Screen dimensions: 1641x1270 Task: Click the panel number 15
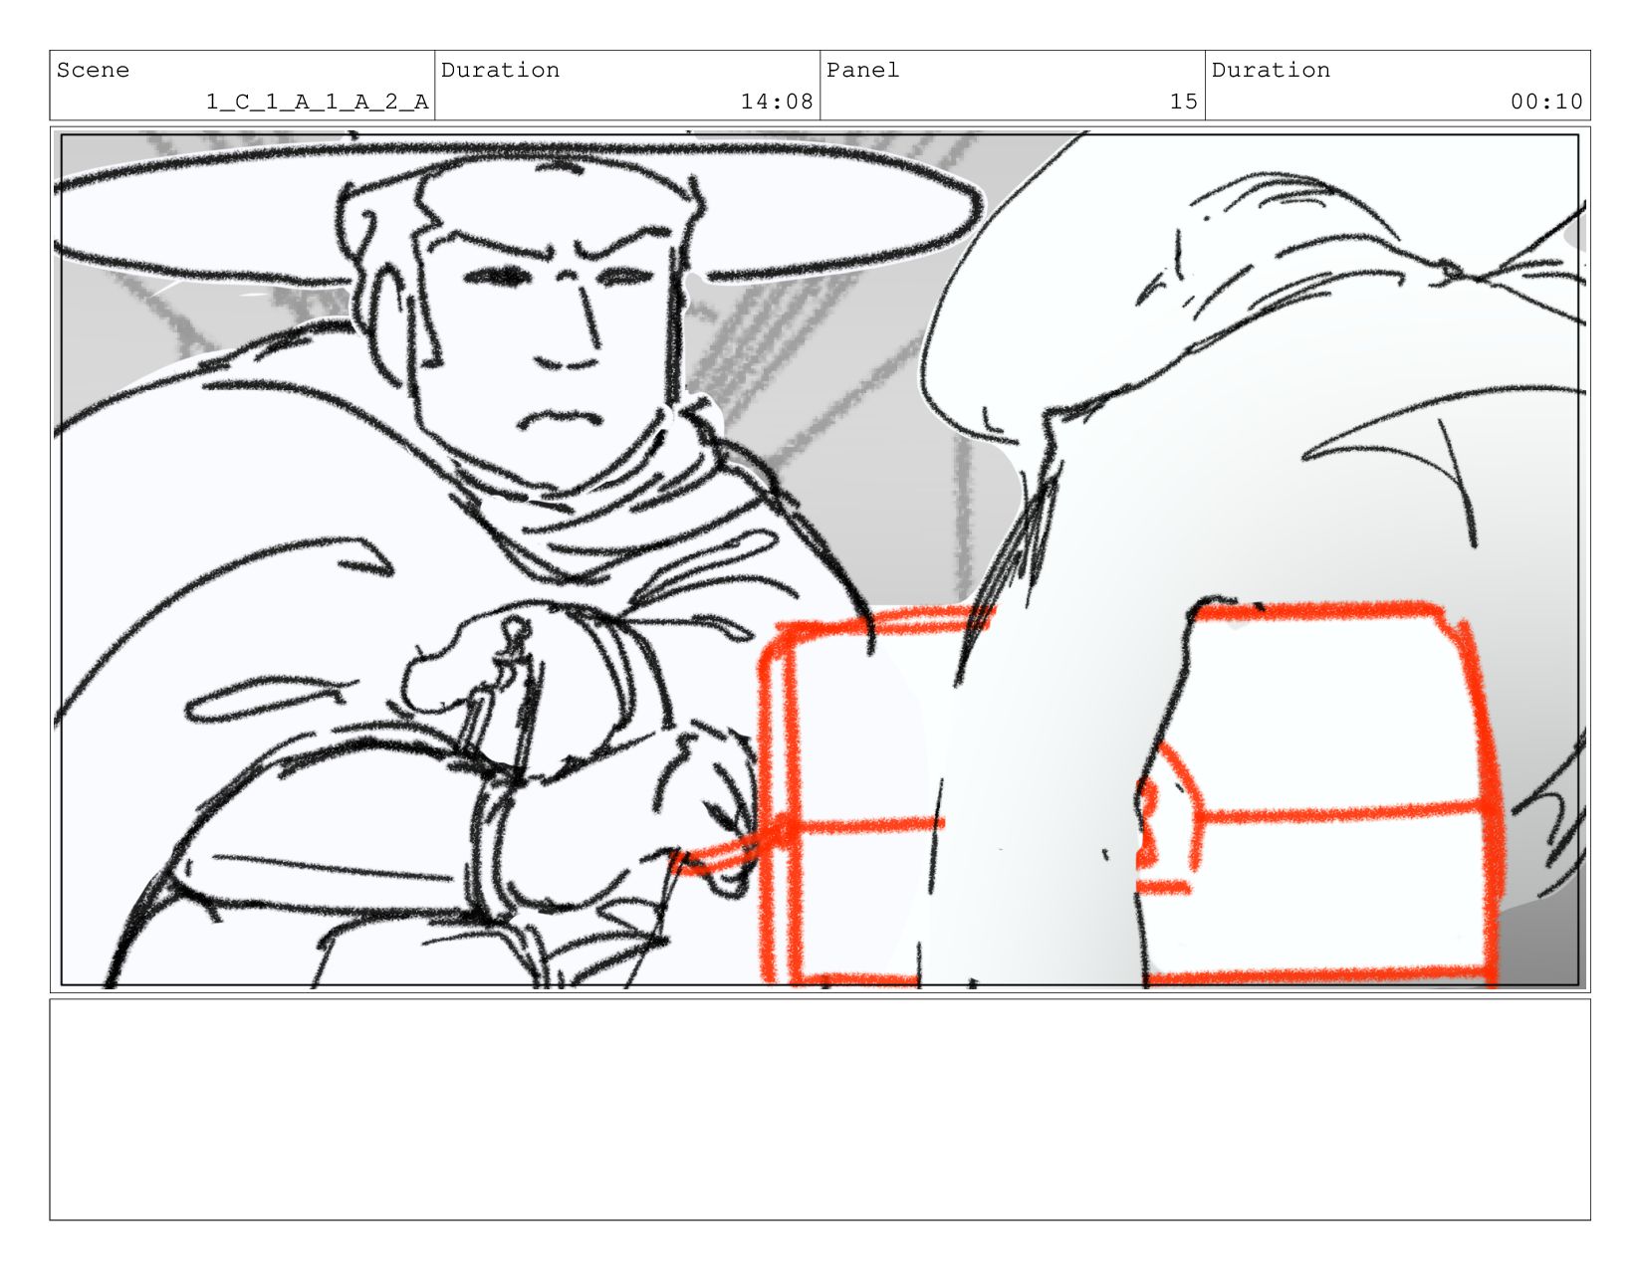coord(1184,102)
